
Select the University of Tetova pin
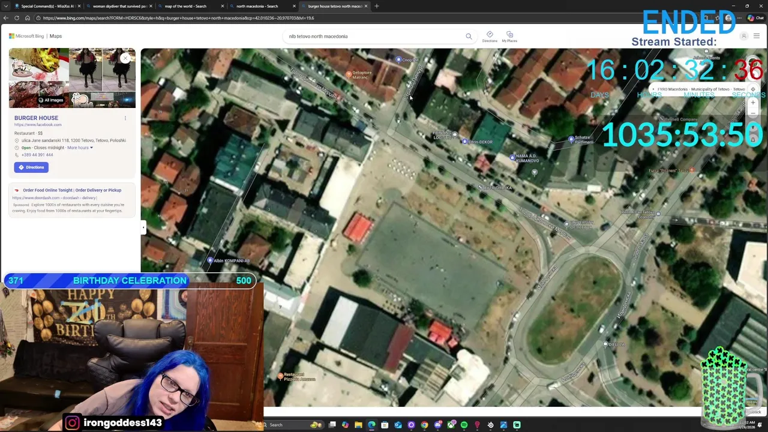point(566,224)
